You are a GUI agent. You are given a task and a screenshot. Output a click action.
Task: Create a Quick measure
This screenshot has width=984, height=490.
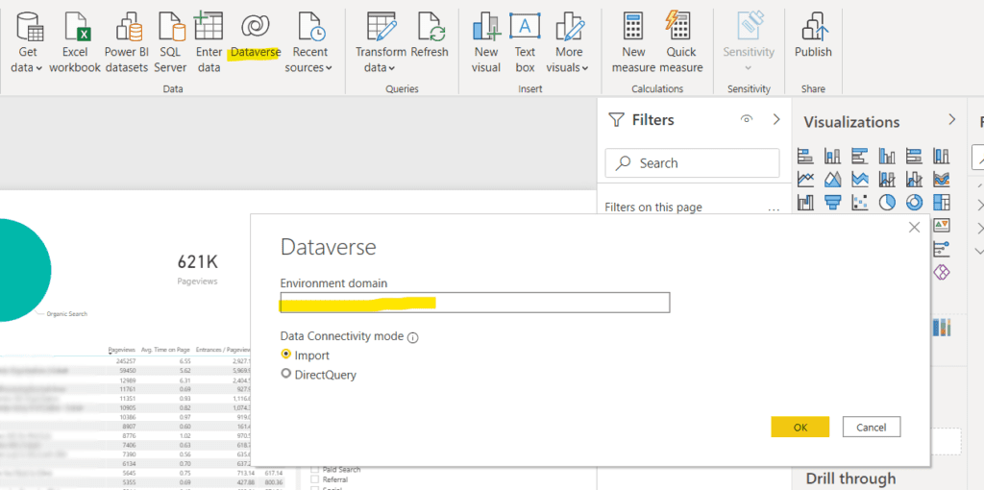tap(681, 42)
